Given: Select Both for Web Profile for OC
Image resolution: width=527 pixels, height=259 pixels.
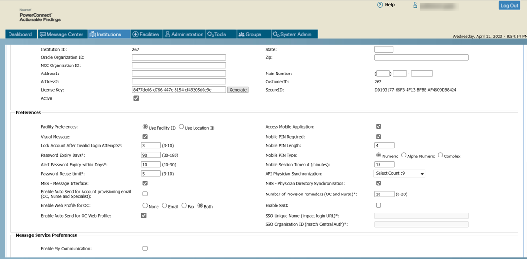Looking at the screenshot, I should tap(200, 205).
